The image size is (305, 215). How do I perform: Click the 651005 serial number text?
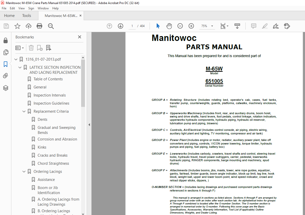tap(214, 81)
